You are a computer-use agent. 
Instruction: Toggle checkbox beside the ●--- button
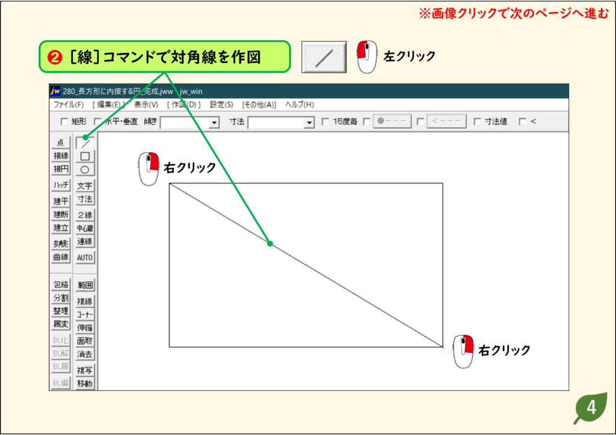pos(366,121)
